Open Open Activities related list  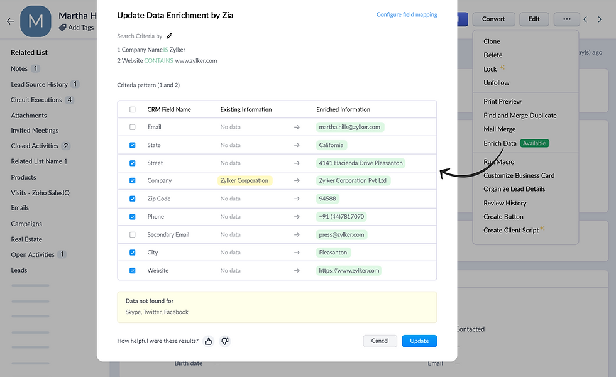pyautogui.click(x=33, y=255)
